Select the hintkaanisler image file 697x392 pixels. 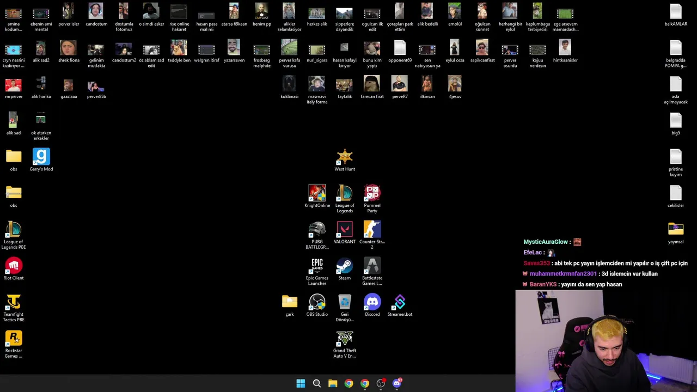565,52
